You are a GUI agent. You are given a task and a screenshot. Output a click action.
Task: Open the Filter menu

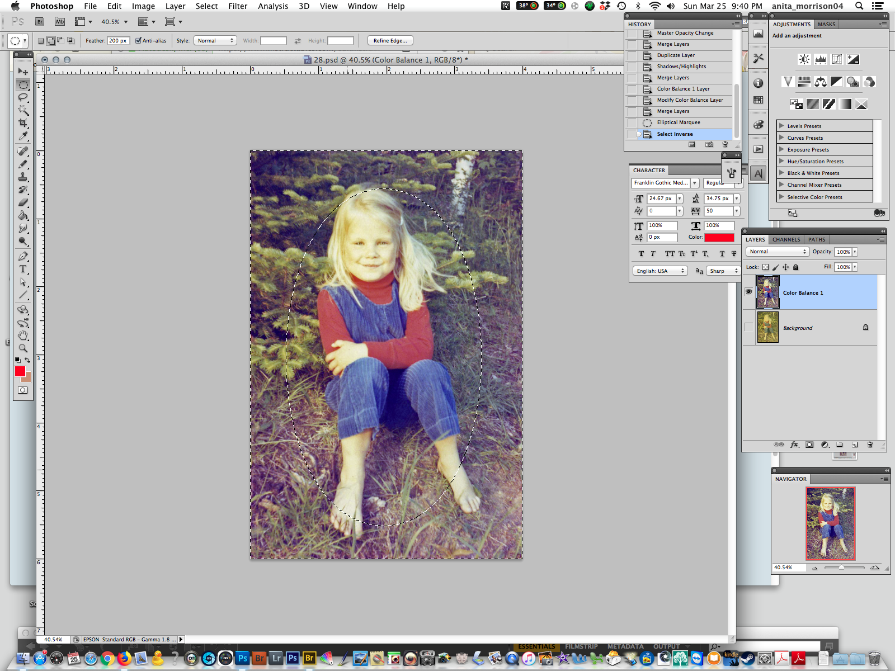(238, 6)
